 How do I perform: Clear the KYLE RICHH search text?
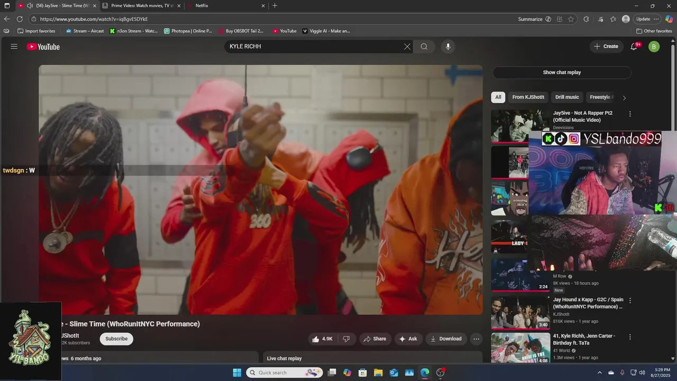click(407, 47)
